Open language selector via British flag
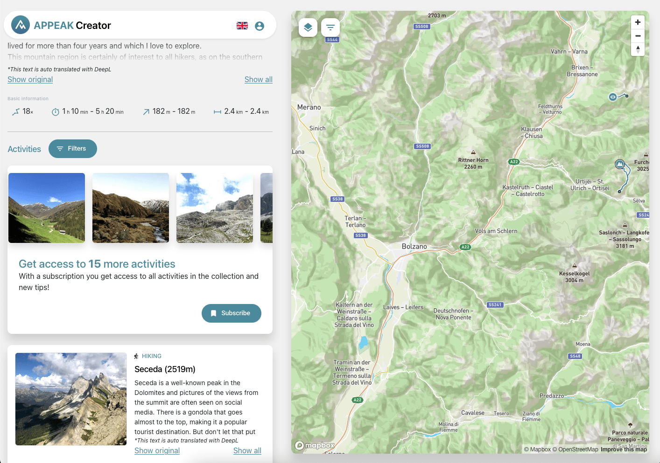Viewport: 660px width, 463px height. pyautogui.click(x=242, y=26)
